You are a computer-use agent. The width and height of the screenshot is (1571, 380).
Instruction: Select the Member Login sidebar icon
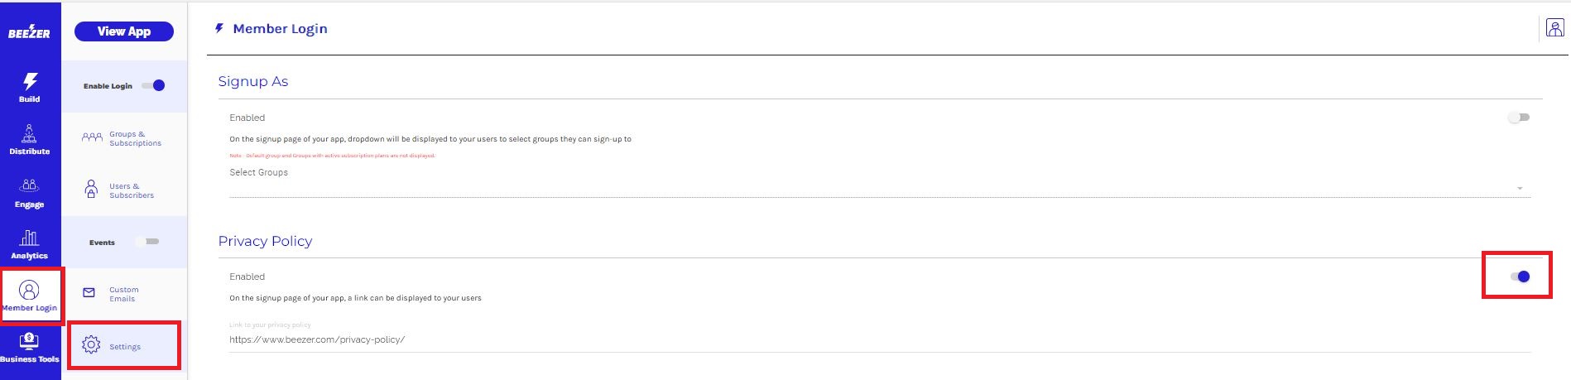[29, 291]
